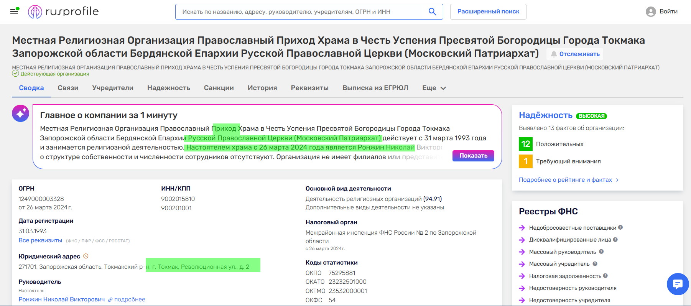Click the Показать button in summary
Image resolution: width=691 pixels, height=306 pixels.
click(x=473, y=156)
